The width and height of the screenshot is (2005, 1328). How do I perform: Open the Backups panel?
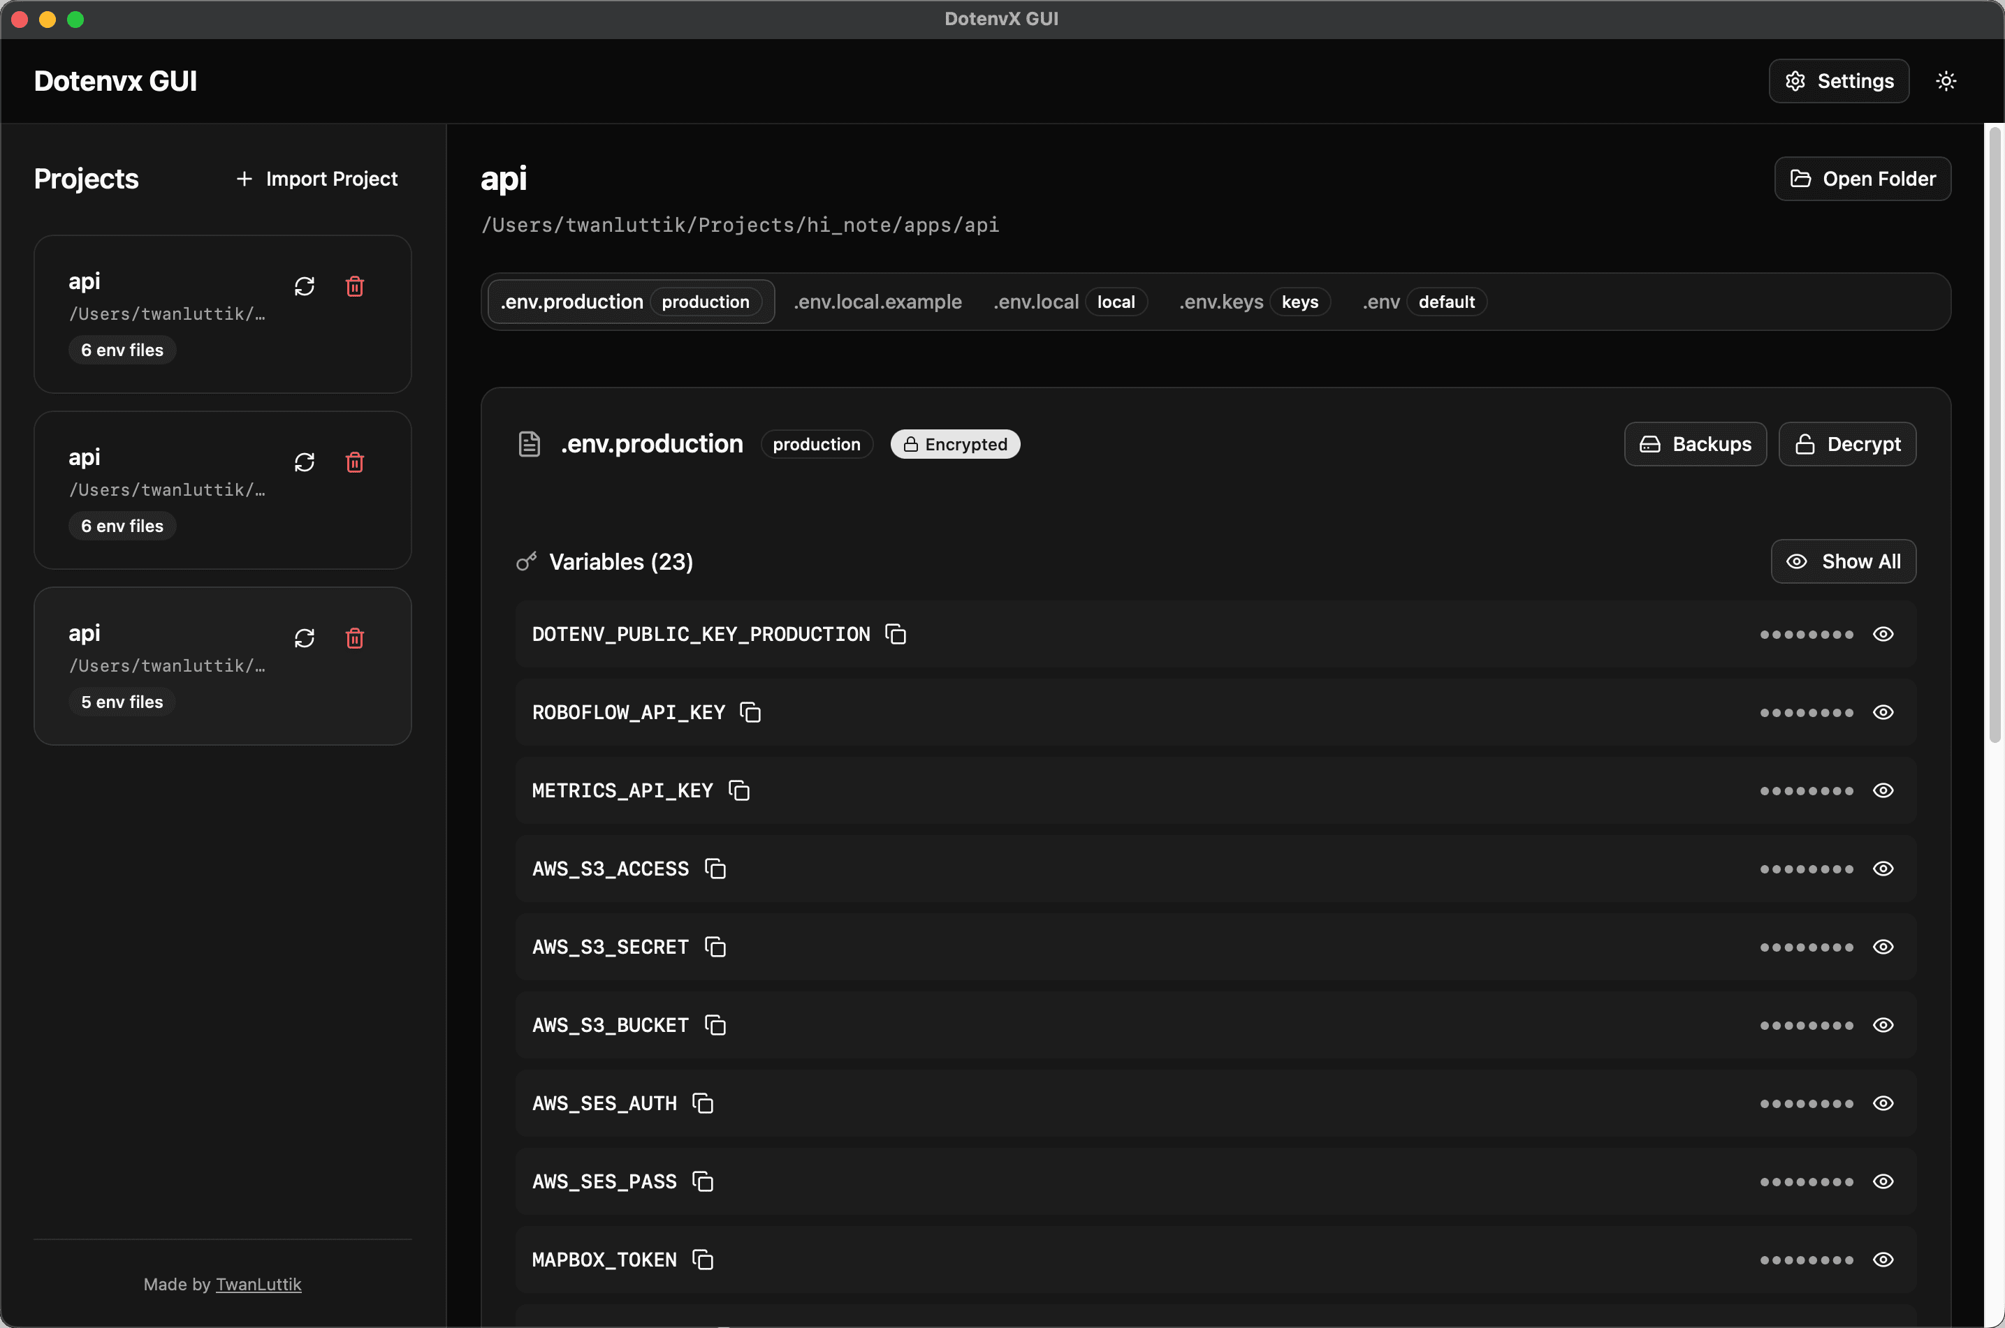point(1695,444)
